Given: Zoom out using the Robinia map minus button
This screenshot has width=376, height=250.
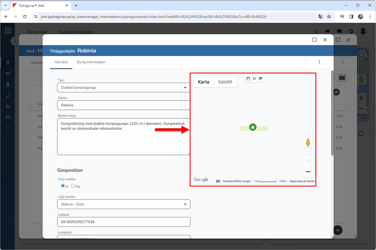Looking at the screenshot, I should click(x=308, y=172).
